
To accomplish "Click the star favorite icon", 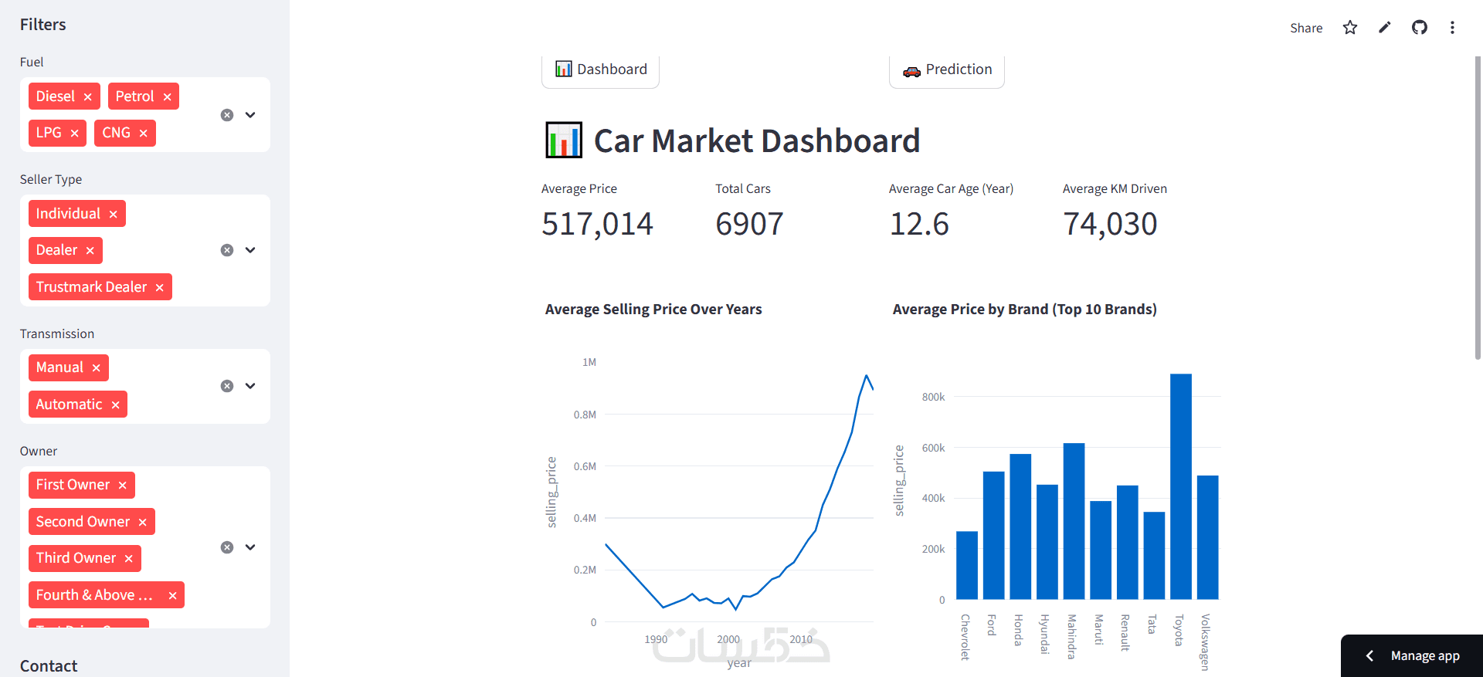I will pyautogui.click(x=1350, y=28).
